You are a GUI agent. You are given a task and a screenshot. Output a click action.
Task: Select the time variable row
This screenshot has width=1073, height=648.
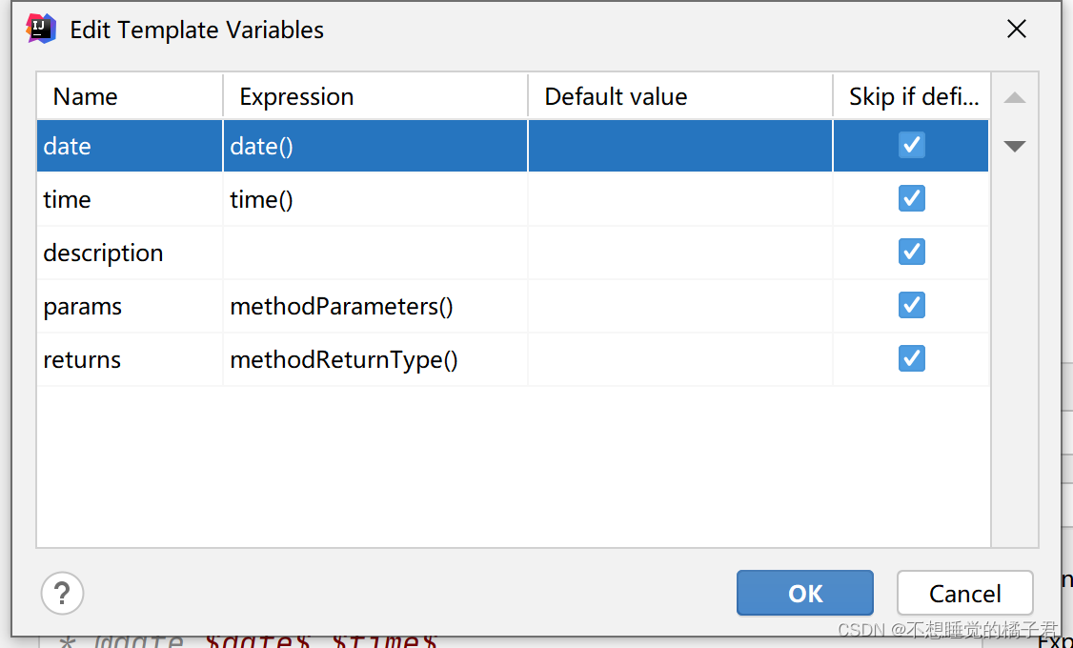click(x=513, y=199)
